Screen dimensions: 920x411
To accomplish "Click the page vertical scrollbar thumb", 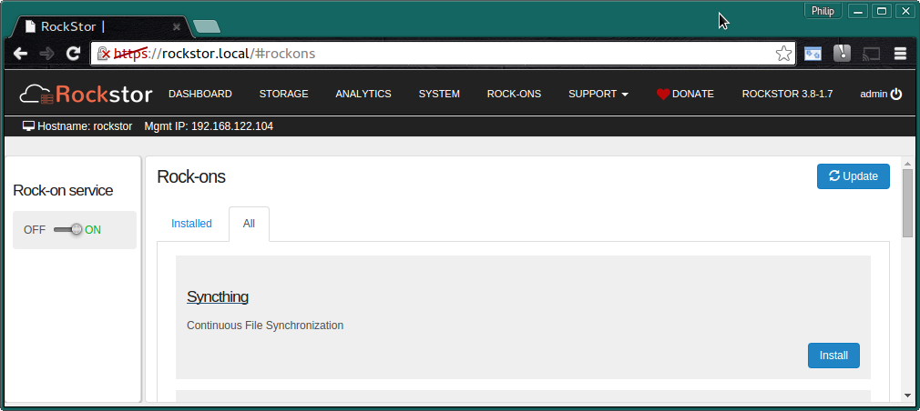I will 907,202.
